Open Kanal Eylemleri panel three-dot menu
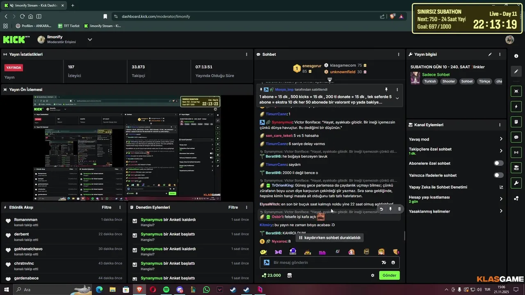 click(x=500, y=125)
